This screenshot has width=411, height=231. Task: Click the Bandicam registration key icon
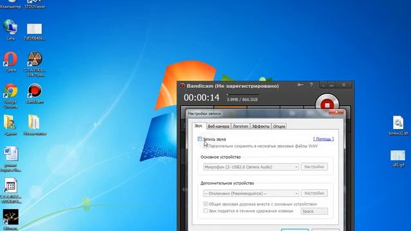click(x=300, y=85)
